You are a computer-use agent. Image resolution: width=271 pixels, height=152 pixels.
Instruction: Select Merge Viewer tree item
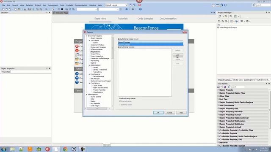tap(95, 52)
